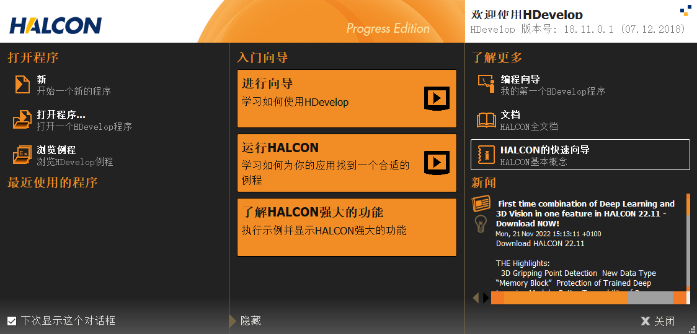Go to previous news item arrow
Viewport: 697px width, 334px height.
click(476, 297)
